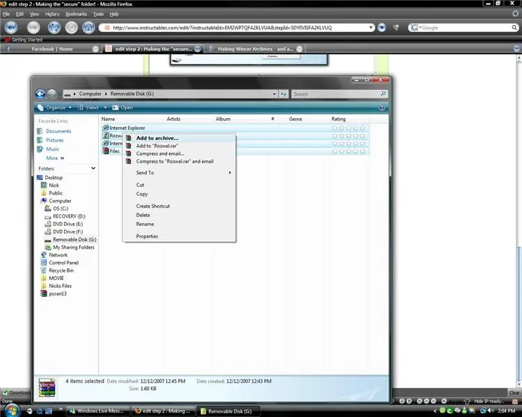Open Recycle Bin in folder tree
This screenshot has width=522, height=417.
coord(61,270)
